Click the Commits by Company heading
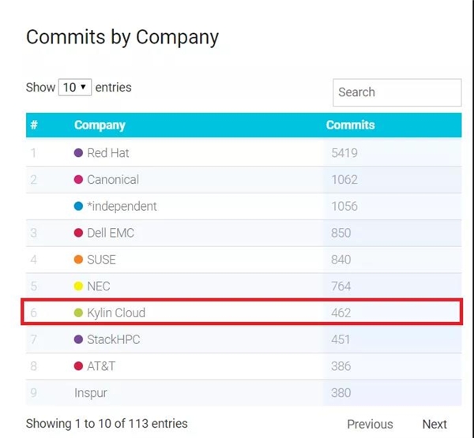 pyautogui.click(x=122, y=37)
